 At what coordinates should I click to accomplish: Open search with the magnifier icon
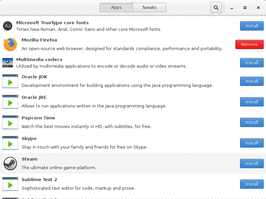coord(216,8)
